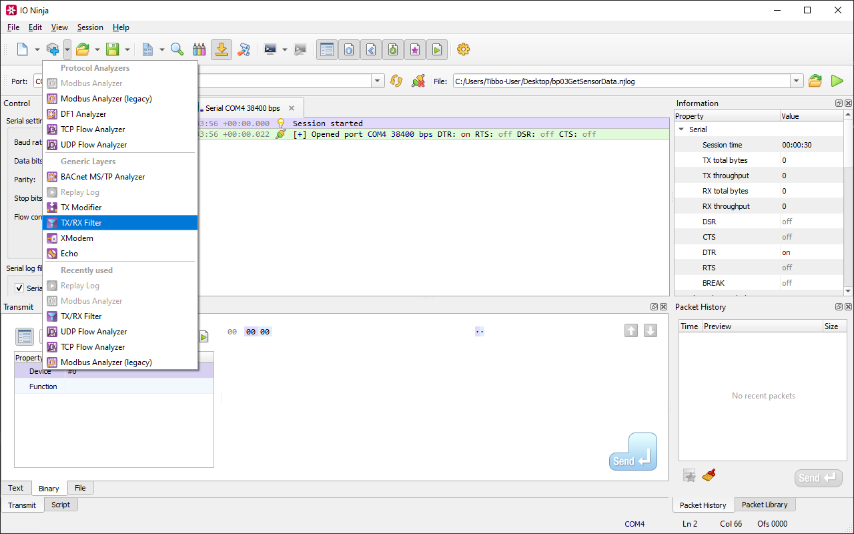Toggle the green stopwatch panel button
Image resolution: width=854 pixels, height=534 pixels.
pos(393,49)
